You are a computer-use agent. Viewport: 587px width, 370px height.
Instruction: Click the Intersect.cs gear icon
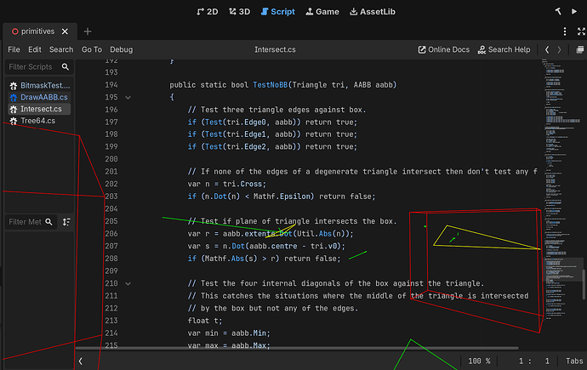pos(14,109)
